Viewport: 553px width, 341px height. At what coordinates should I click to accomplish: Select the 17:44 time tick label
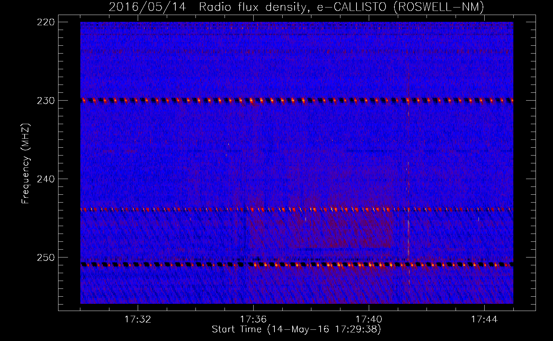point(484,320)
